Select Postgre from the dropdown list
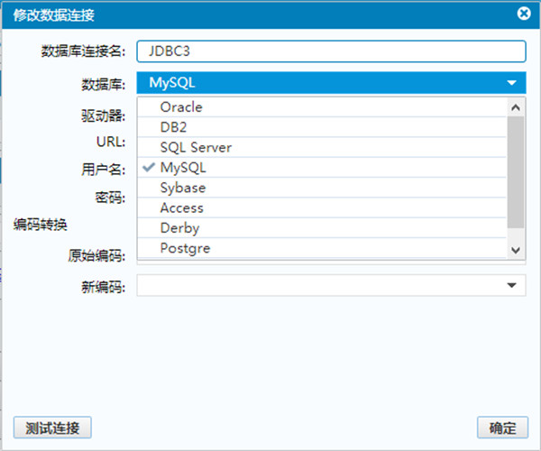 pyautogui.click(x=185, y=248)
